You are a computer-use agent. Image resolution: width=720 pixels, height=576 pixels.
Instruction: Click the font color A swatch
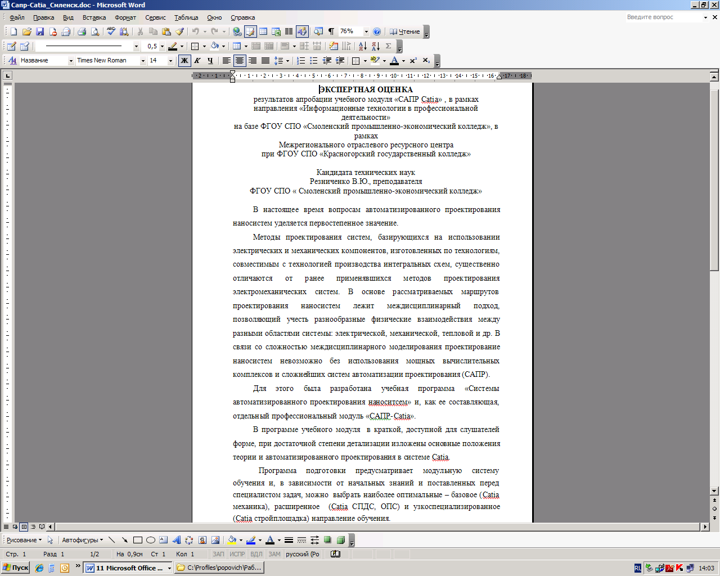[394, 61]
